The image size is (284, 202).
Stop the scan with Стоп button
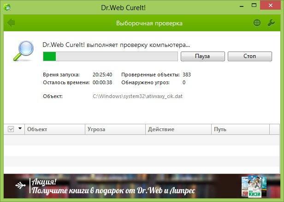tap(250, 56)
